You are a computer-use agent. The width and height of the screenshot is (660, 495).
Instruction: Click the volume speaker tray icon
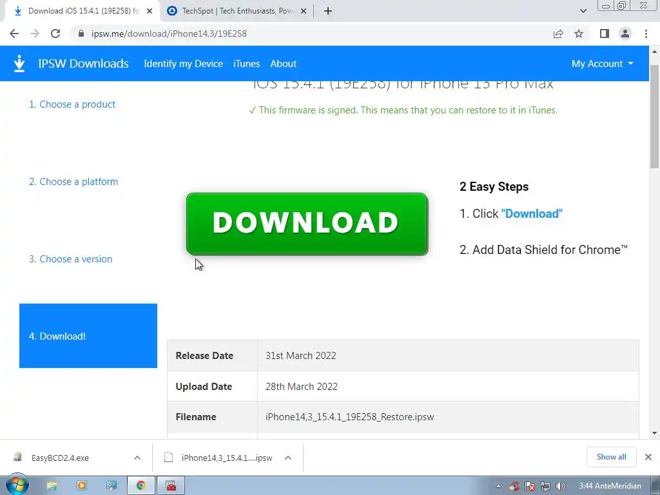[560, 486]
